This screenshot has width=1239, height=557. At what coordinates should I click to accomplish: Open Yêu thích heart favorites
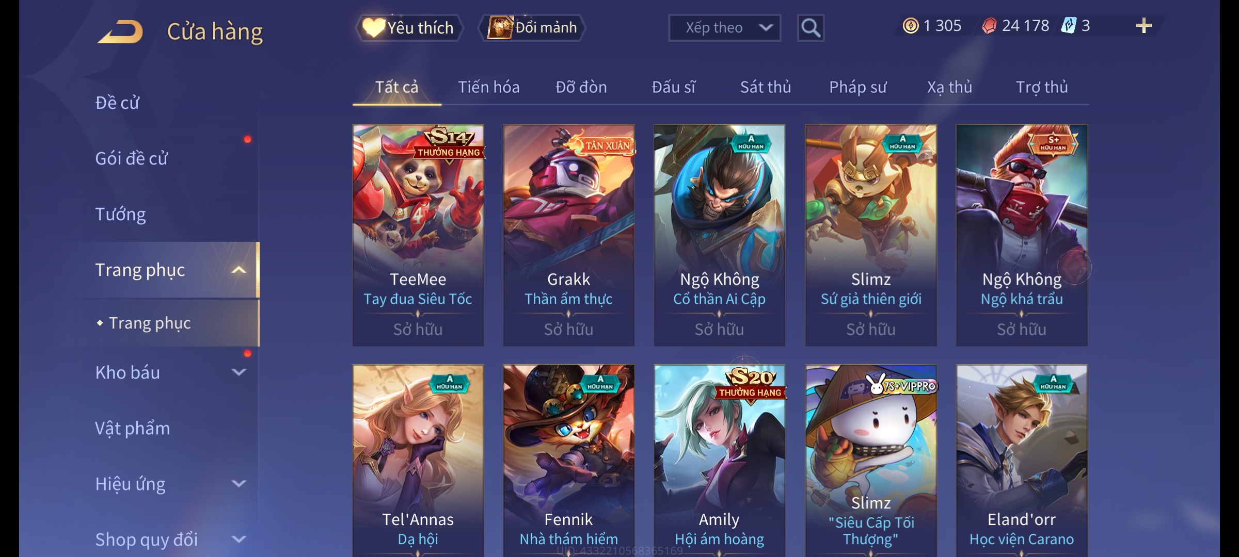coord(408,28)
